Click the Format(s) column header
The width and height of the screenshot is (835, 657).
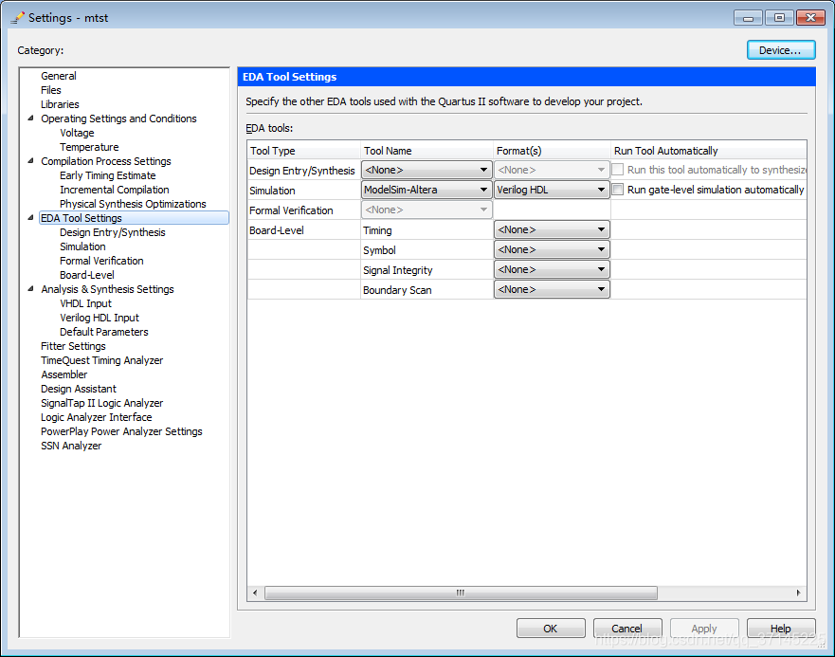tap(552, 151)
